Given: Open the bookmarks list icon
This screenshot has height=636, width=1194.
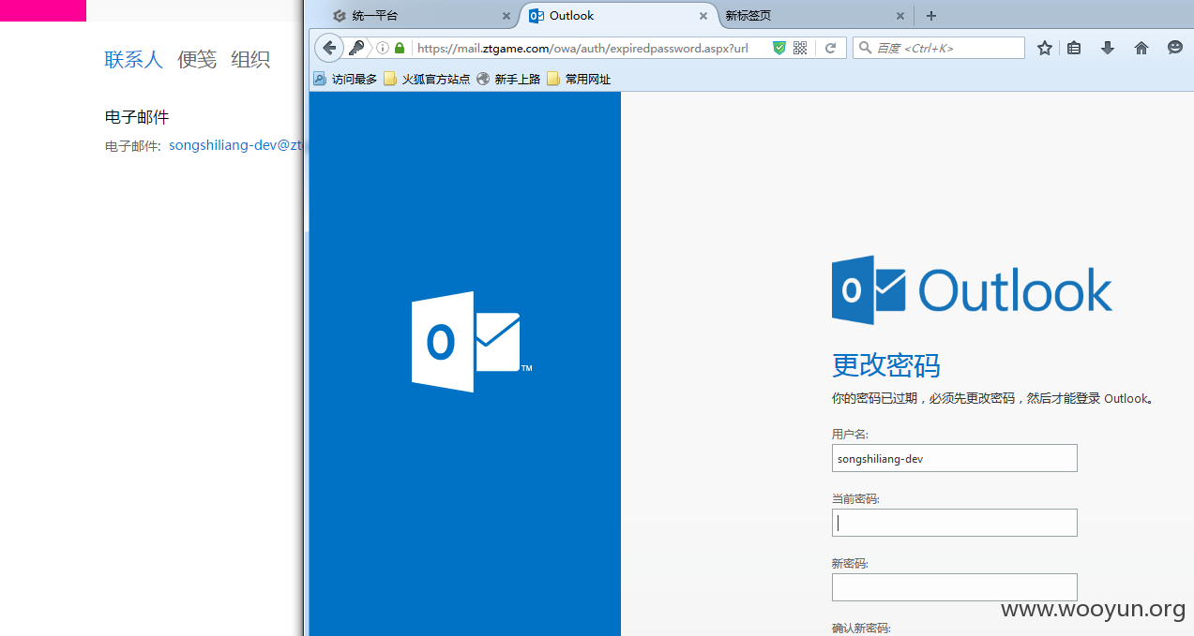Looking at the screenshot, I should click(x=1074, y=48).
